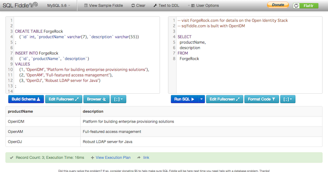Viewport: 328px width, 172px height.
Task: Click the Build Schema button
Action: coord(26,99)
